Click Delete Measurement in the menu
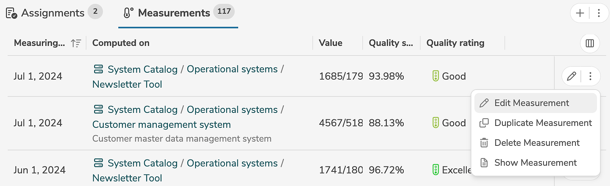This screenshot has width=610, height=186. (537, 143)
